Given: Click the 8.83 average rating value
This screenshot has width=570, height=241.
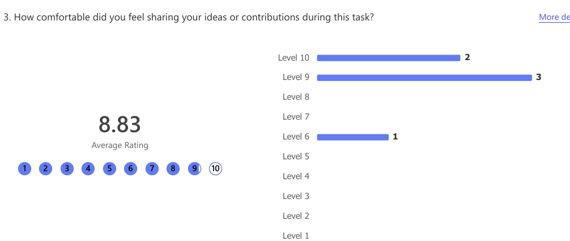Looking at the screenshot, I should [120, 124].
